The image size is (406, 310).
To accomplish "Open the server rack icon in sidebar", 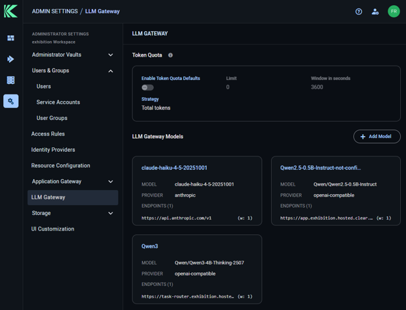I will (10, 80).
